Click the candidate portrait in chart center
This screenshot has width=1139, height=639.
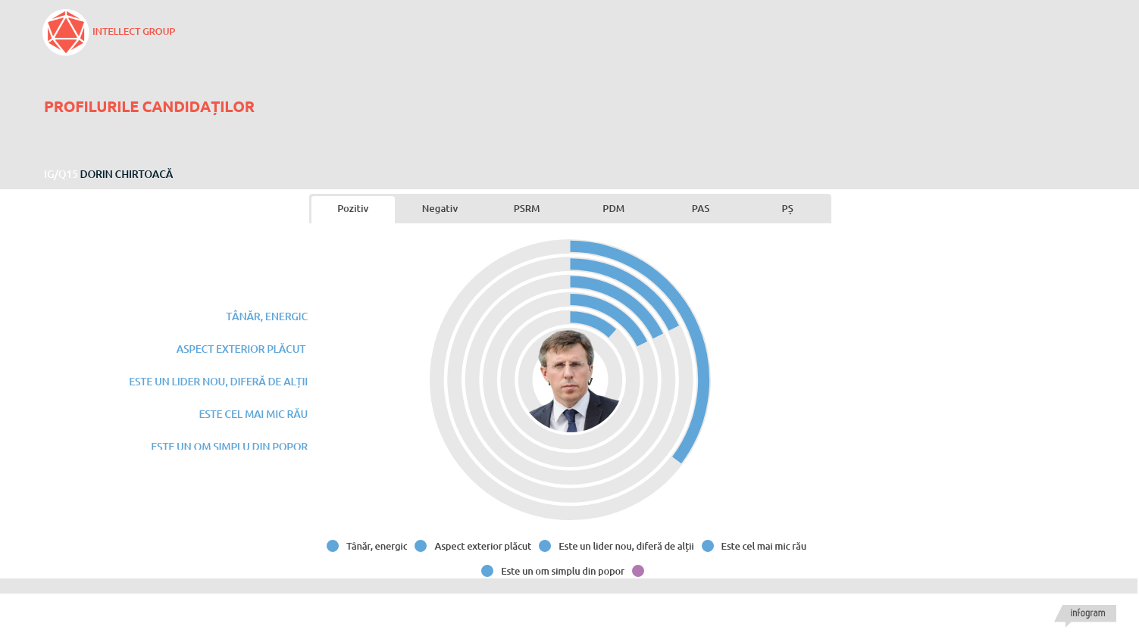(570, 381)
